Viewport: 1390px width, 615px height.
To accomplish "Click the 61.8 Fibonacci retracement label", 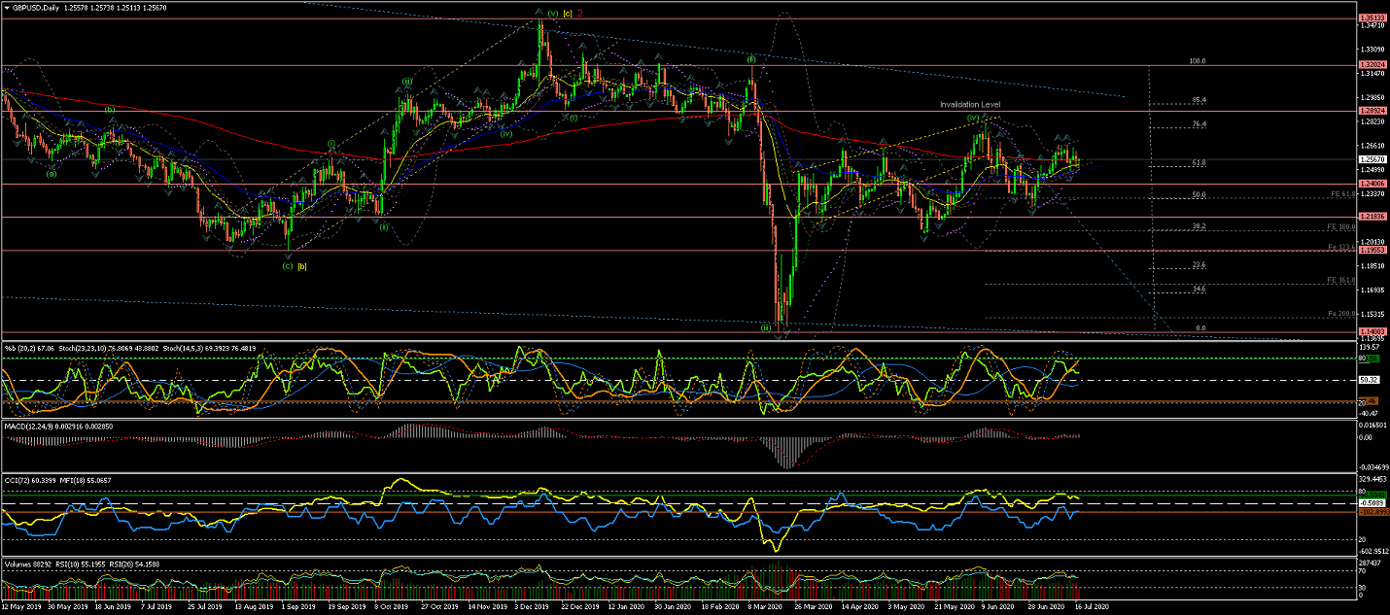I will point(1198,163).
